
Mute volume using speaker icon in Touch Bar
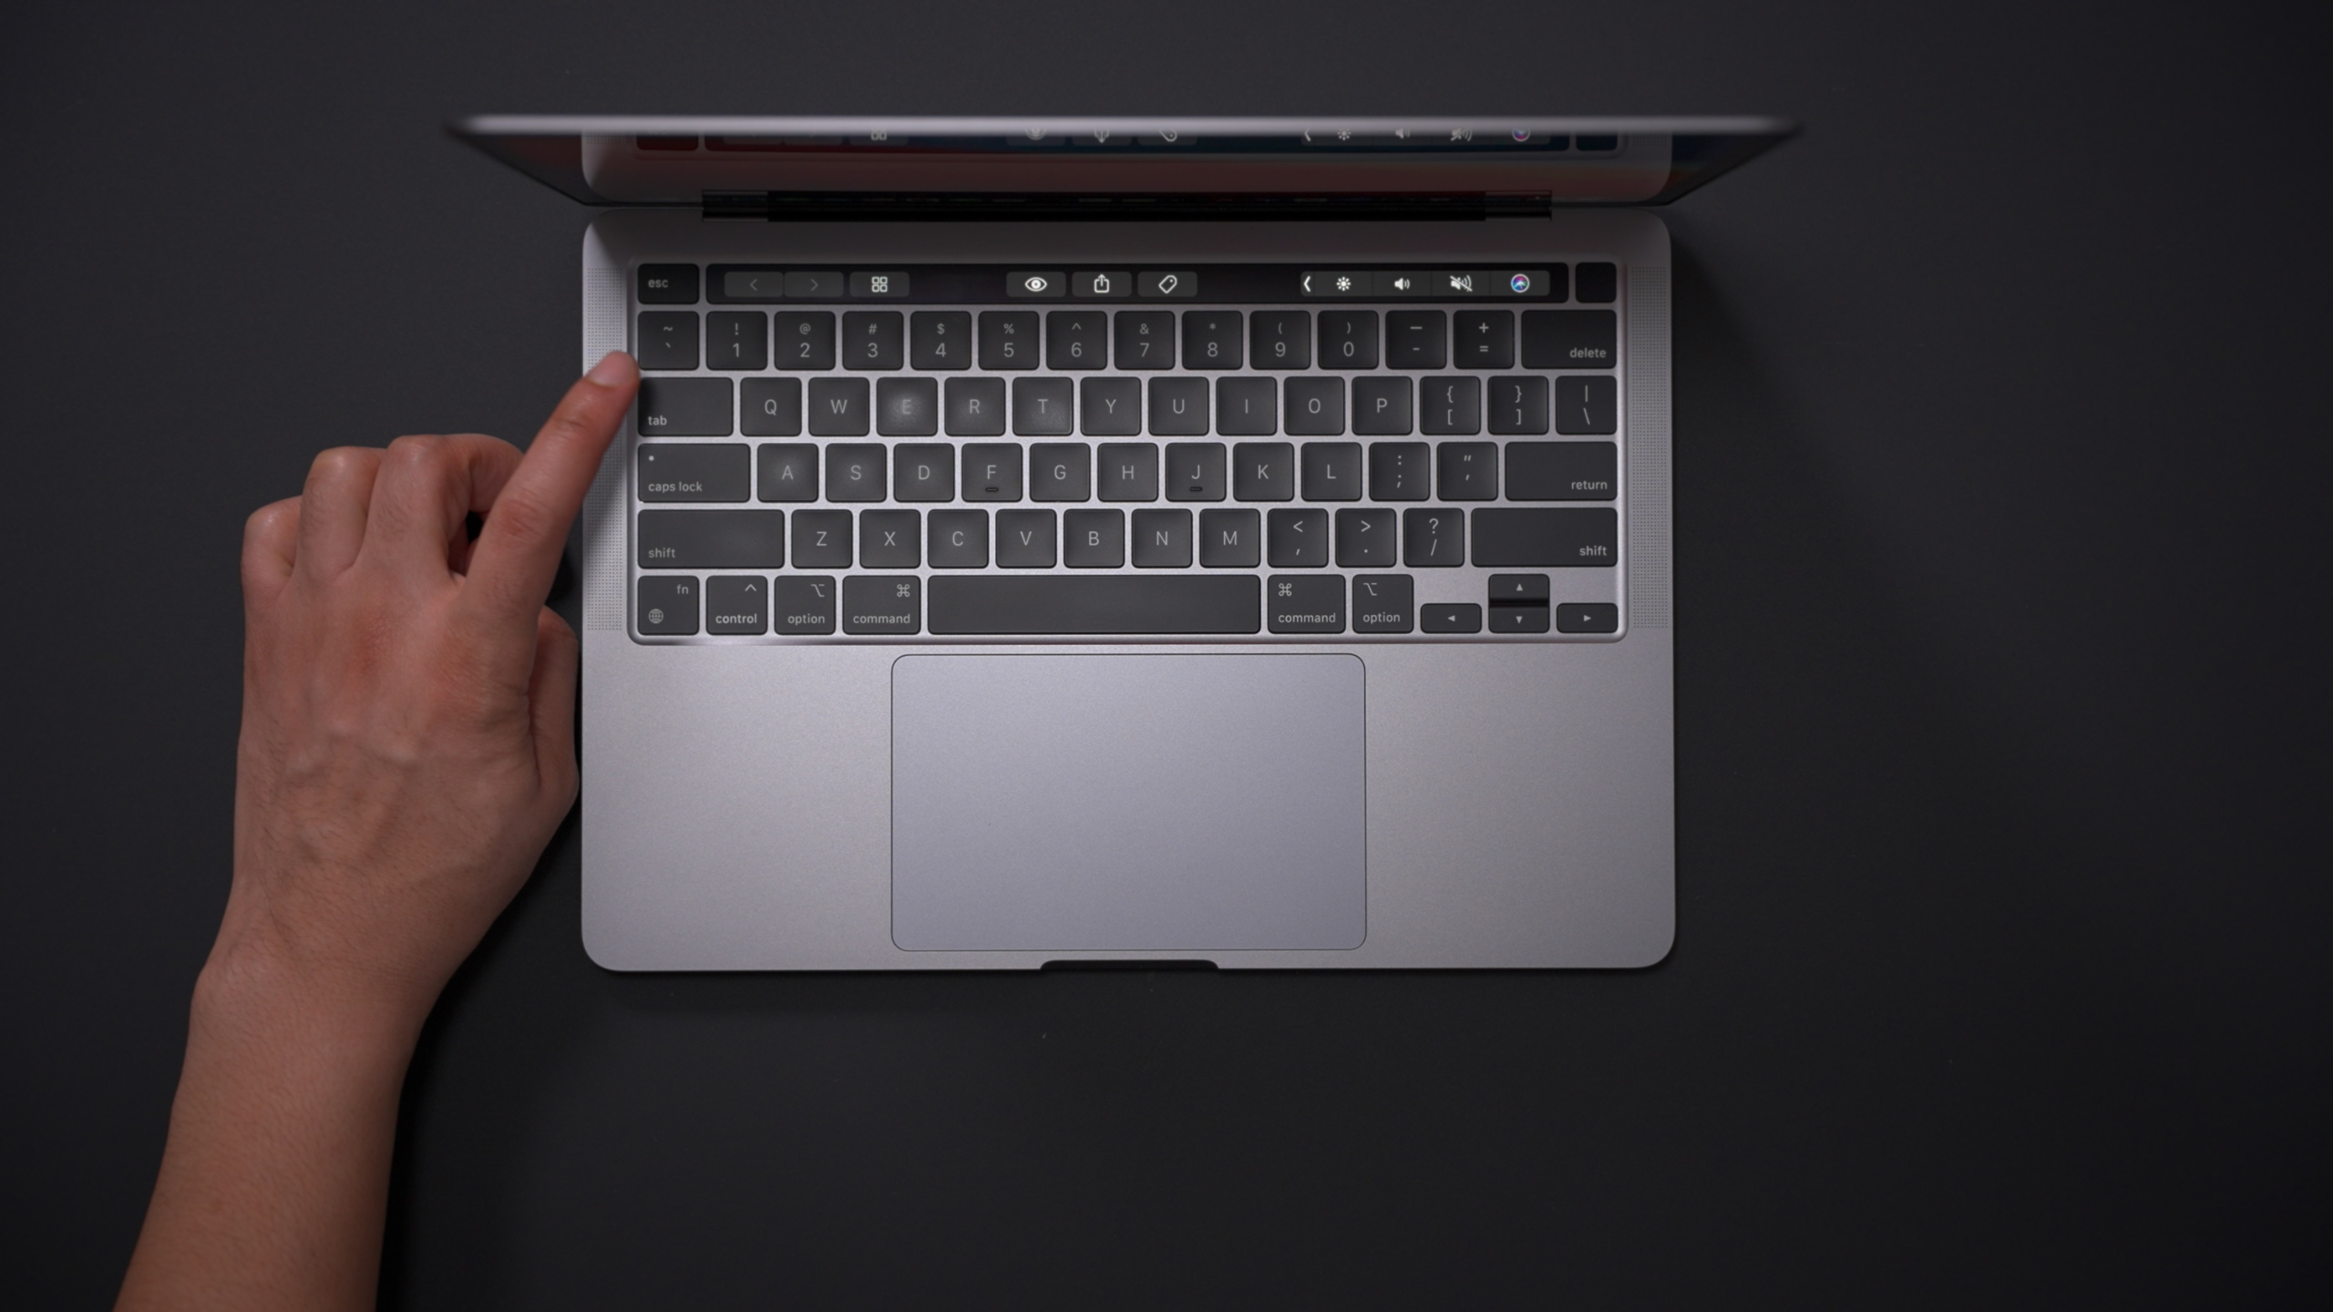click(1460, 285)
